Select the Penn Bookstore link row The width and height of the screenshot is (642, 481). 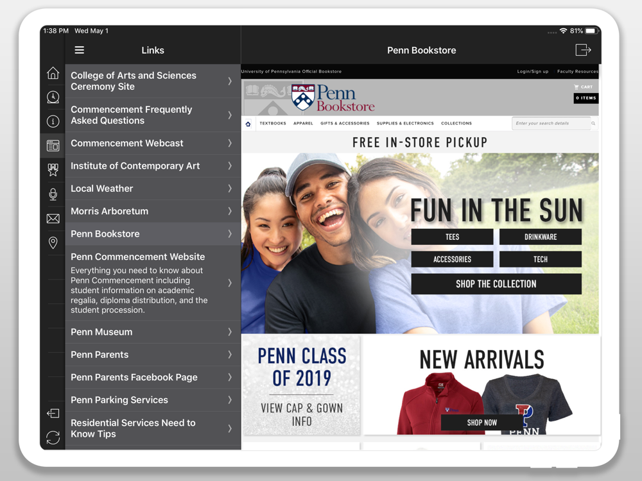[153, 234]
